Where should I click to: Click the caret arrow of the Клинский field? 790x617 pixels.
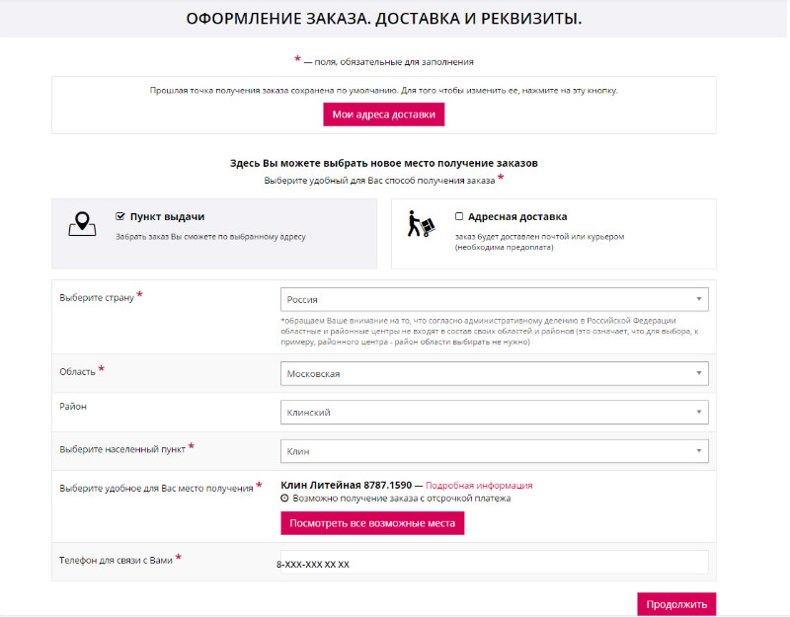(x=697, y=411)
